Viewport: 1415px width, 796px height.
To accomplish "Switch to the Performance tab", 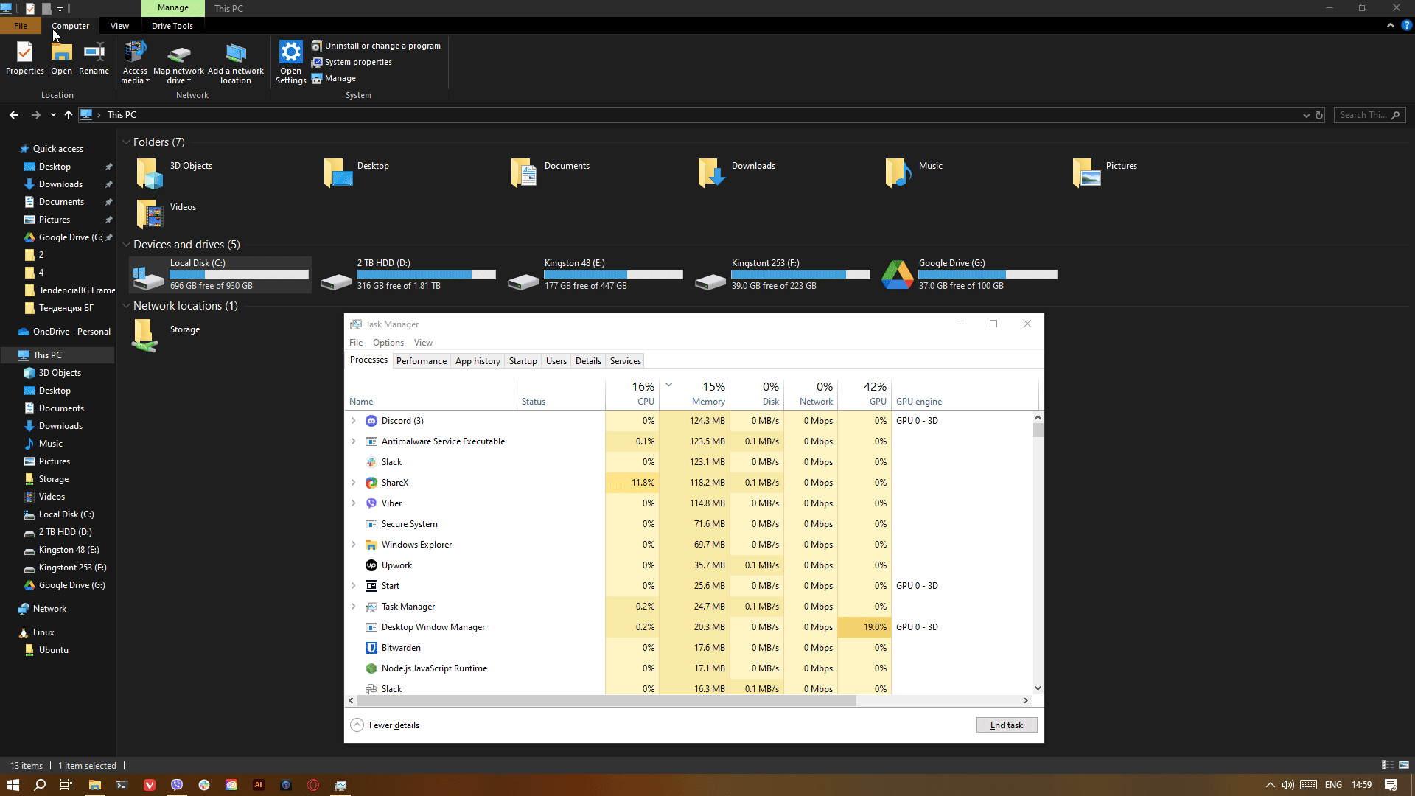I will click(421, 361).
